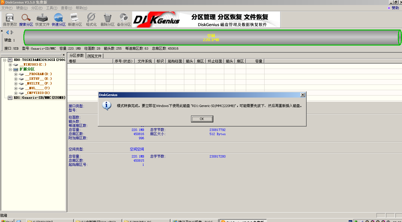This screenshot has width=402, height=222.
Task: Open the 工具(T) tools menu
Action: click(x=52, y=8)
